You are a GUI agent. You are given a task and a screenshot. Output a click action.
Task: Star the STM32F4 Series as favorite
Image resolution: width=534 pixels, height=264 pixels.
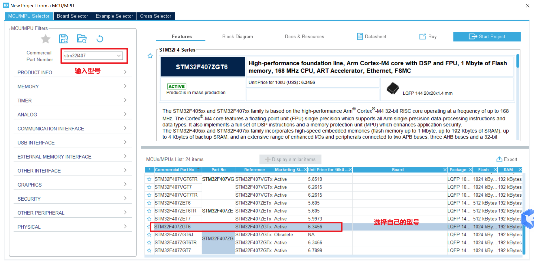click(150, 56)
